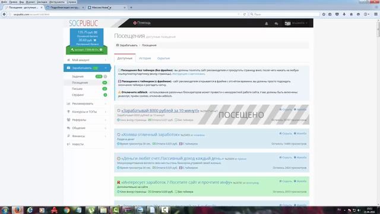Open the file folder icon in the taskbar

103,210
